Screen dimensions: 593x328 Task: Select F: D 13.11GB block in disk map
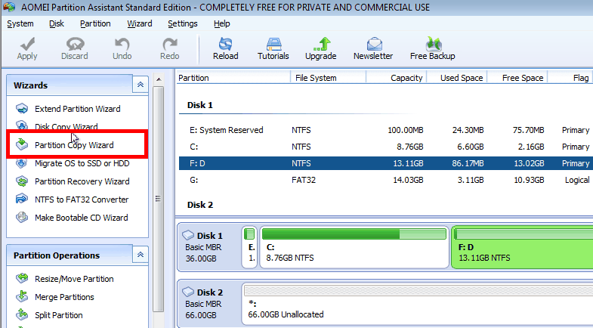coord(522,247)
